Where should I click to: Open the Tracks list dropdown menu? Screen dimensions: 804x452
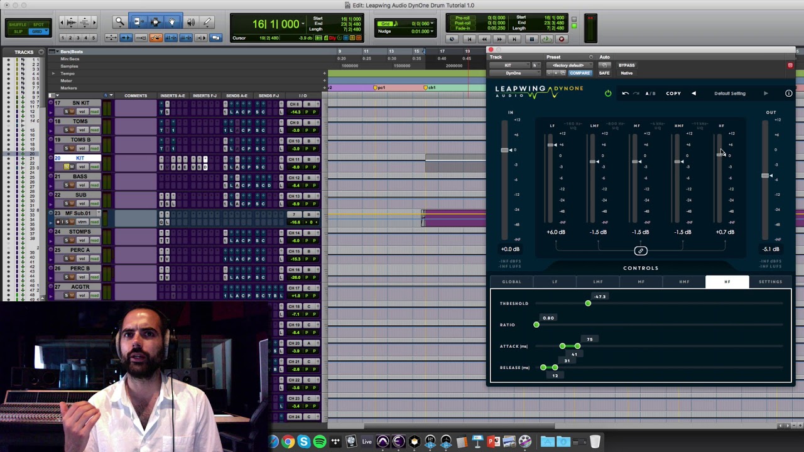[x=41, y=52]
